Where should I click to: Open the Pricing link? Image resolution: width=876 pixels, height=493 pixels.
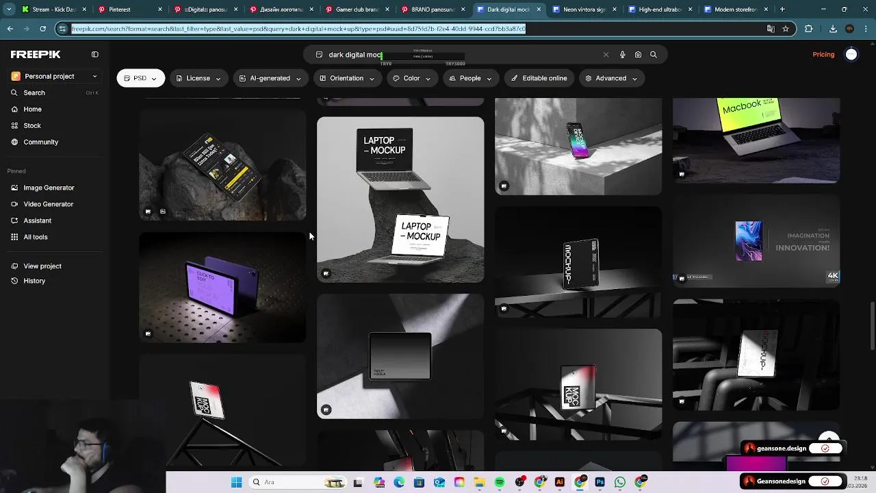pos(823,55)
